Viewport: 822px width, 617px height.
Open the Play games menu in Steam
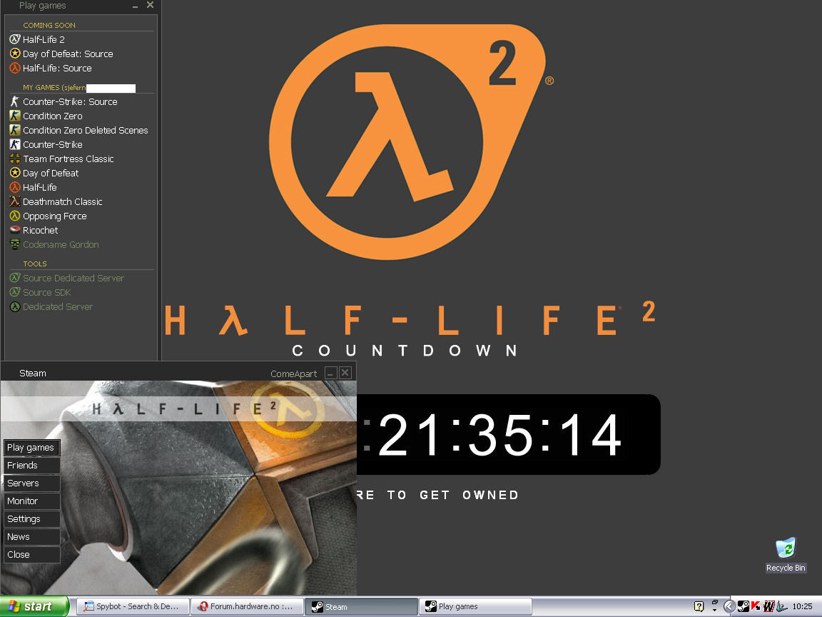tap(31, 448)
